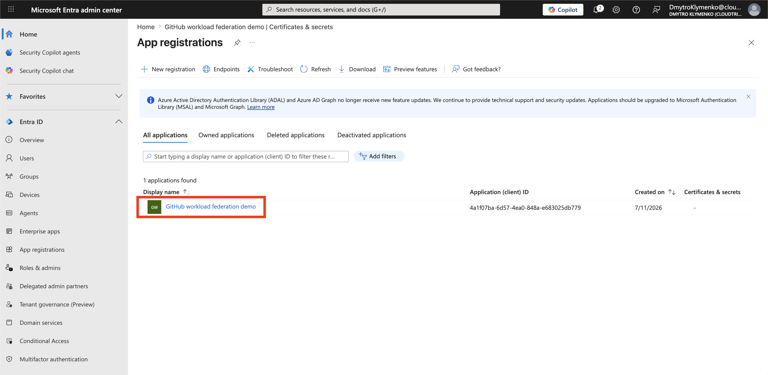Click Certificates & secrets column header
The image size is (768, 375).
712,192
